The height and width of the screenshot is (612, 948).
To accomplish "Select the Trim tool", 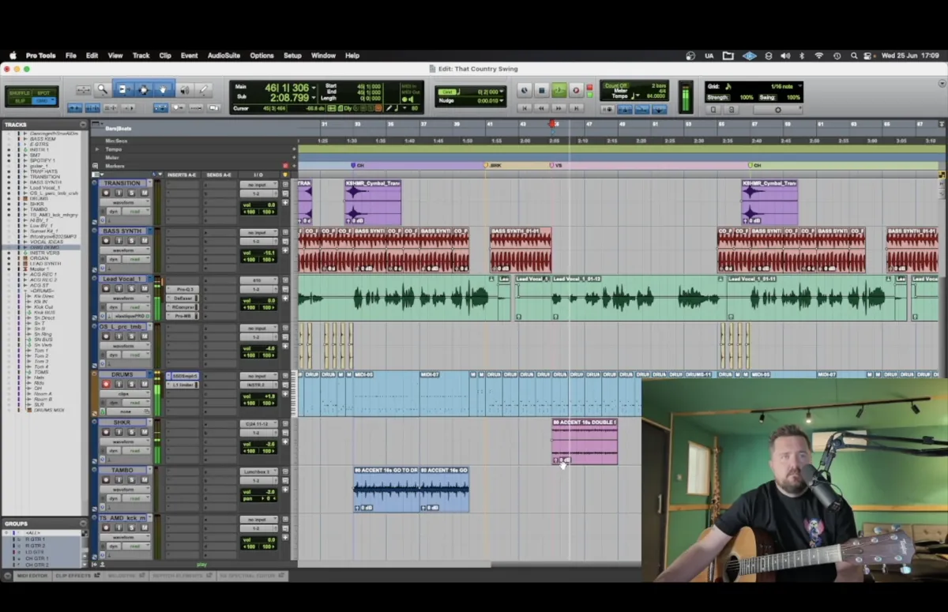I will (123, 89).
